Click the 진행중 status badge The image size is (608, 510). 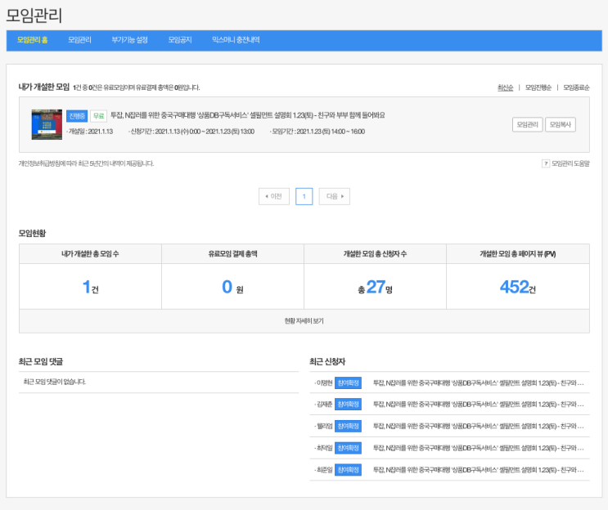click(77, 116)
